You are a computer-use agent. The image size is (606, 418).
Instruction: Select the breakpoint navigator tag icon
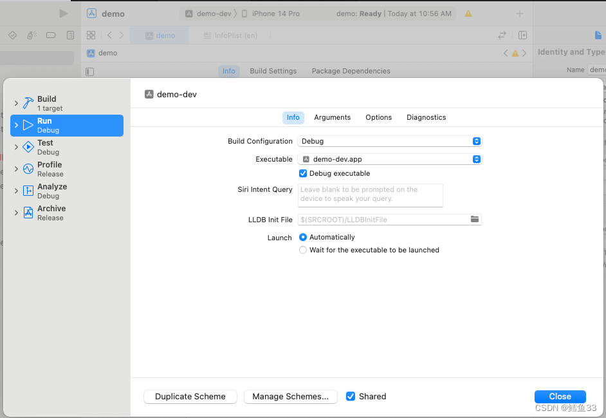click(x=51, y=35)
